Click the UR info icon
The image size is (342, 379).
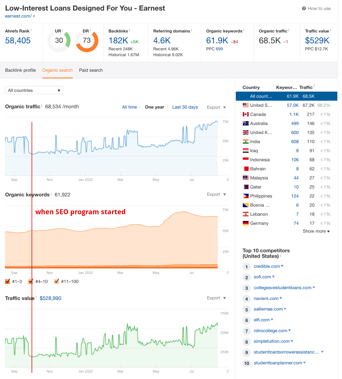click(62, 30)
